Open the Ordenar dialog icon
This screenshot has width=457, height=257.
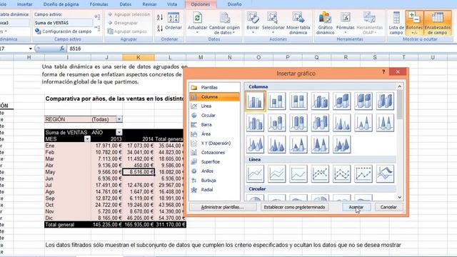click(x=174, y=18)
